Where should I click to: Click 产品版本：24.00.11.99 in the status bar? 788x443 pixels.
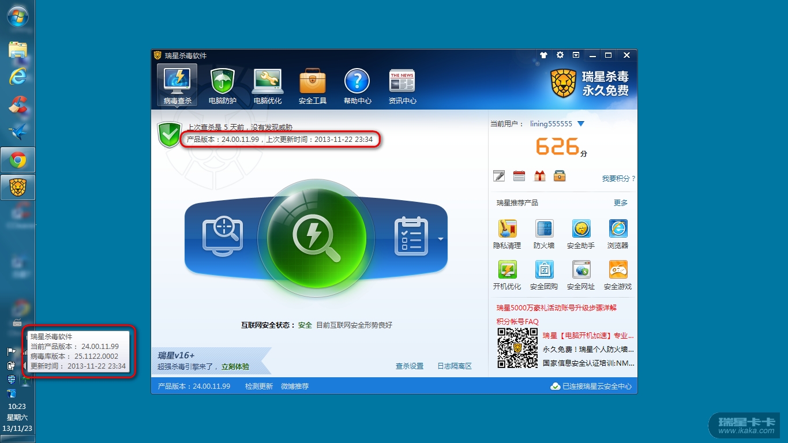(194, 386)
